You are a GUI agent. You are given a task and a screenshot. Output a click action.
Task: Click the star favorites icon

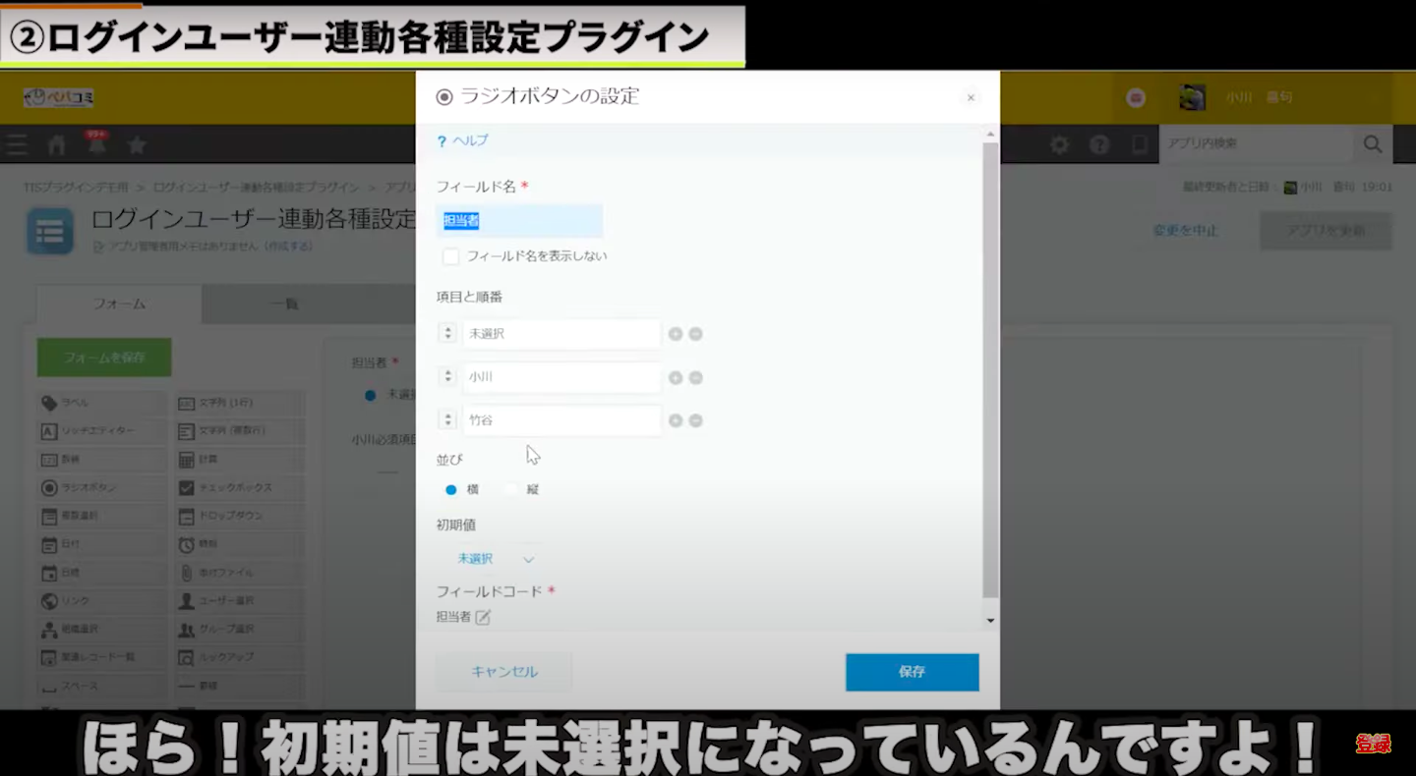[137, 145]
